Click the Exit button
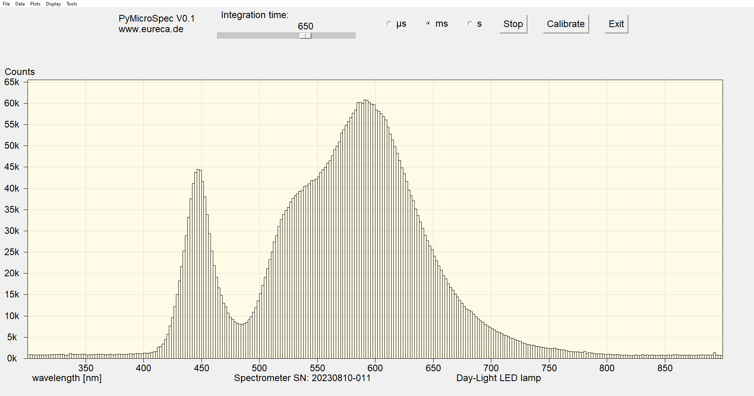Screen dimensions: 754x396 617,24
